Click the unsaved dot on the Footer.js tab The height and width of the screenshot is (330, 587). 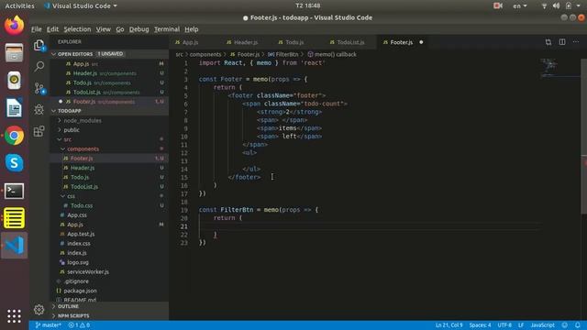pyautogui.click(x=421, y=42)
